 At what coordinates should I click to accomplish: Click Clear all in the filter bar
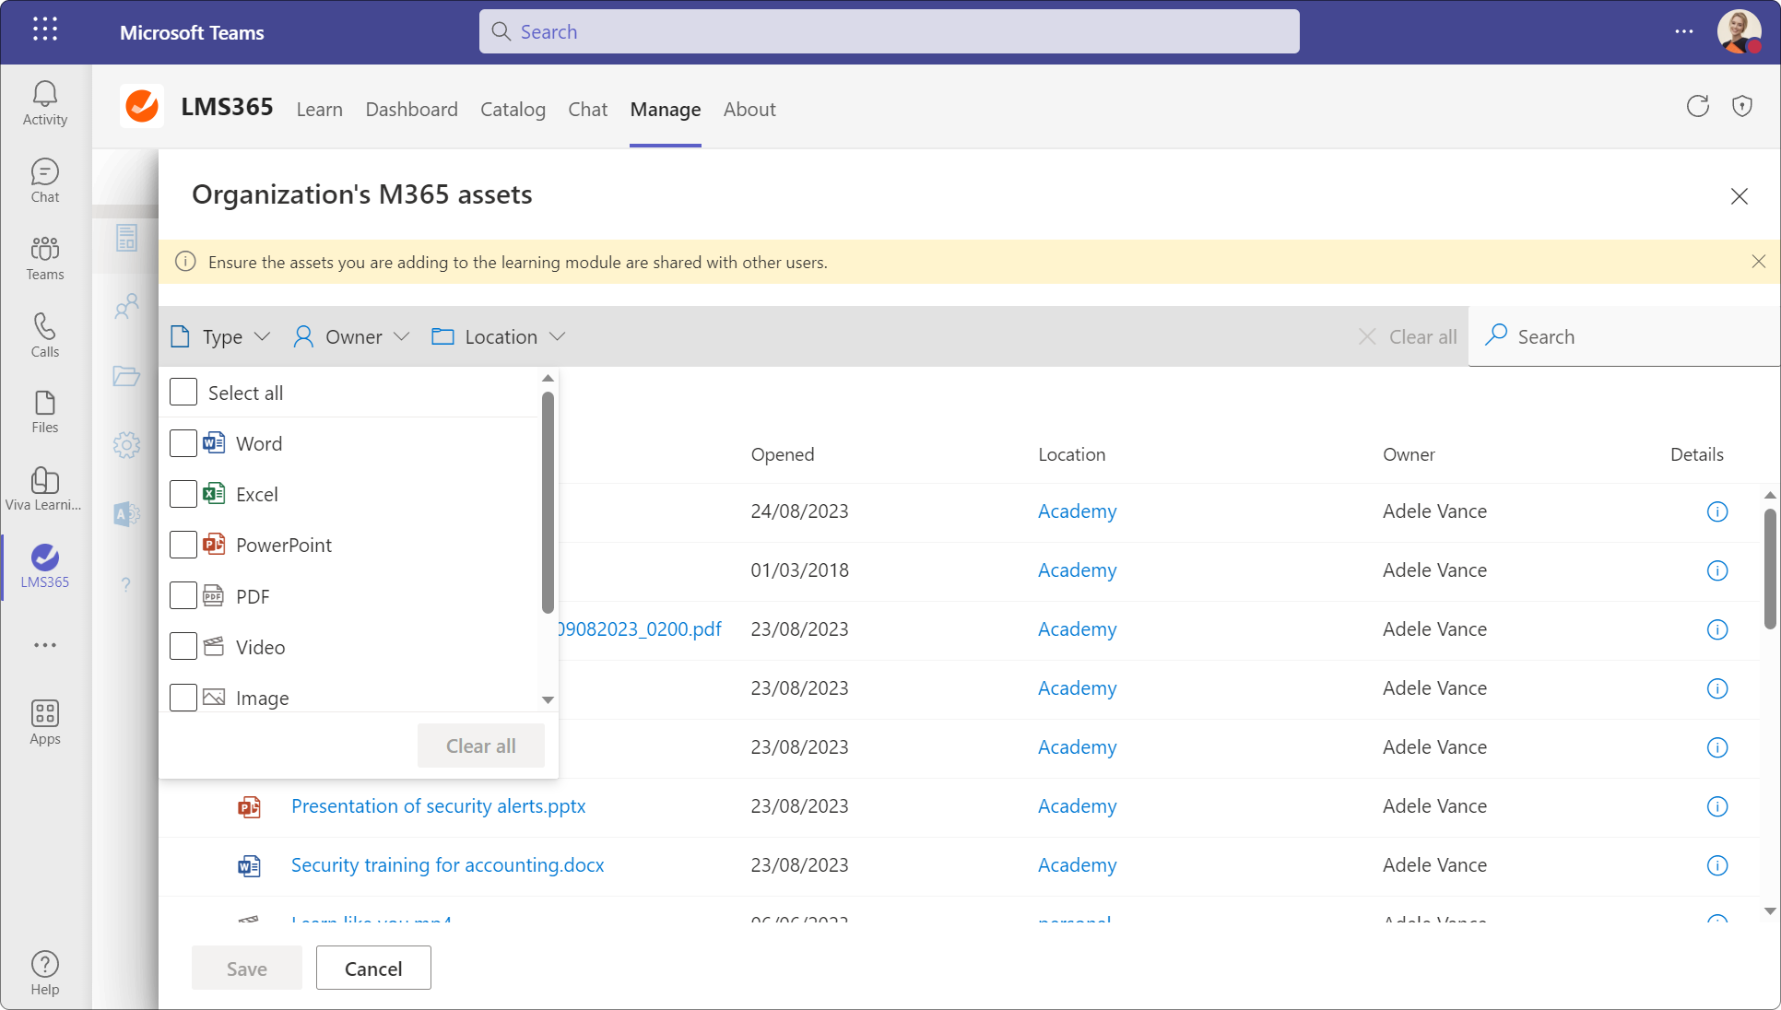[1408, 337]
